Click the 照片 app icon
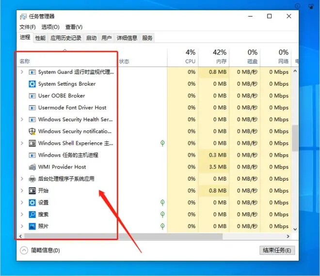This screenshot has height=276, width=320. pos(32,226)
